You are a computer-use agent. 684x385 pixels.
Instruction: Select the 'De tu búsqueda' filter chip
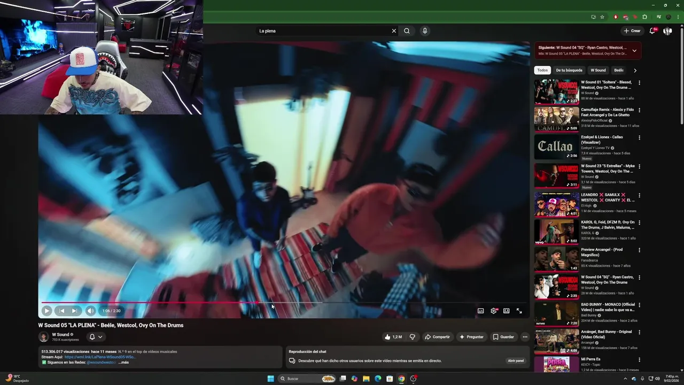pos(569,70)
